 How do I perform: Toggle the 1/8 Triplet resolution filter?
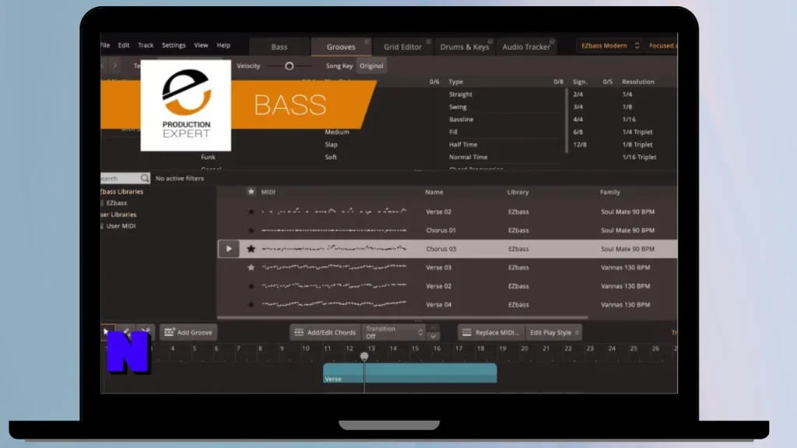pos(637,144)
